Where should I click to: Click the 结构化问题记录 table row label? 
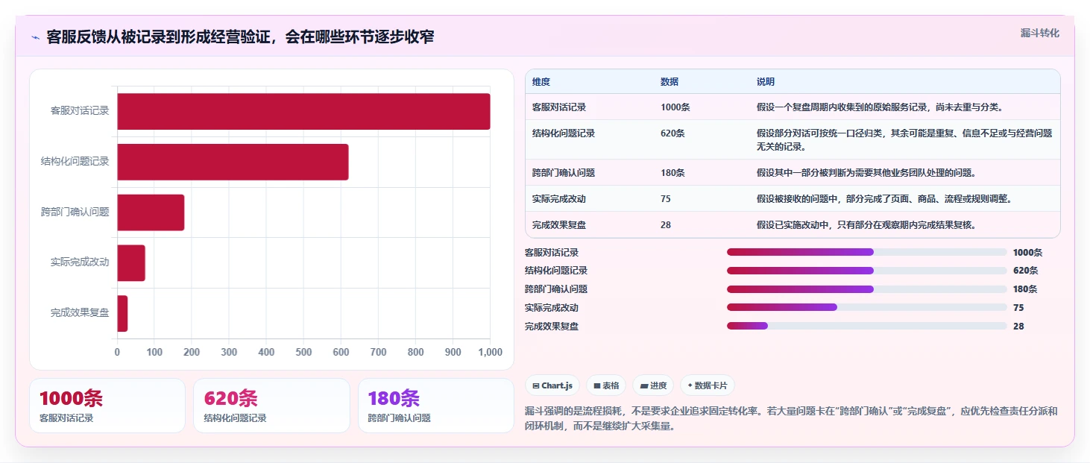[563, 133]
